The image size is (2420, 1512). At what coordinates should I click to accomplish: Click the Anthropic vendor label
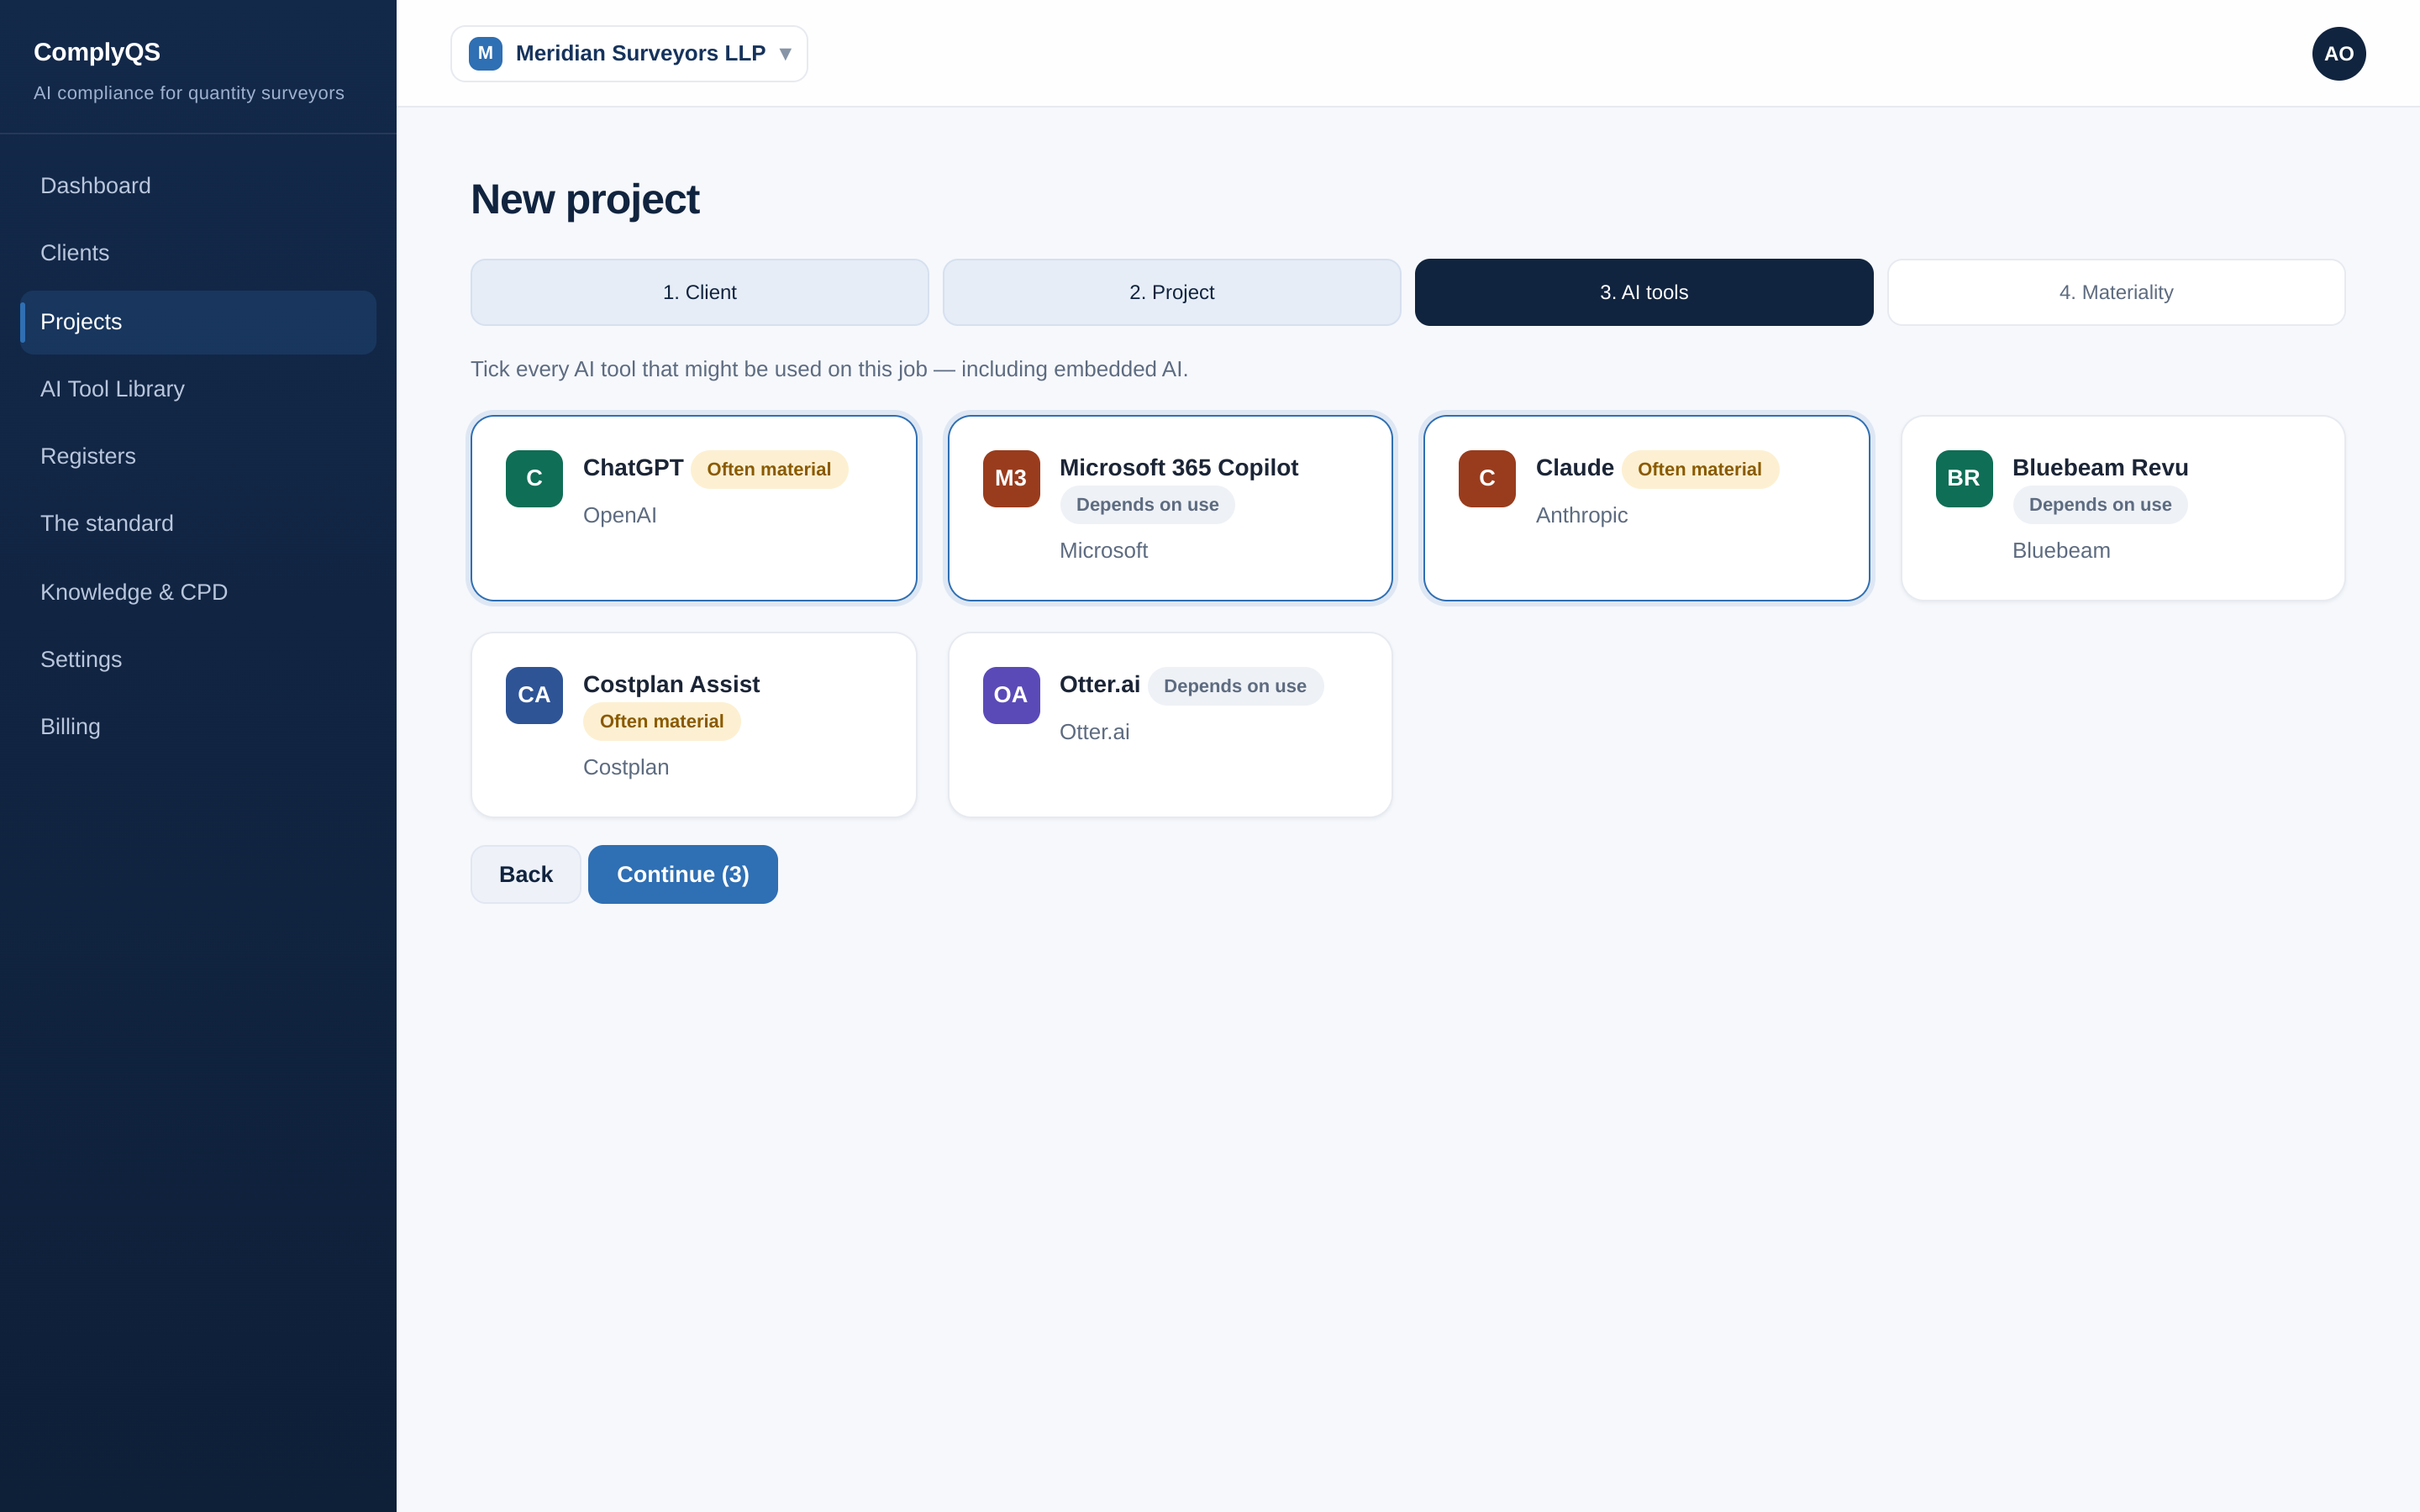click(x=1582, y=515)
